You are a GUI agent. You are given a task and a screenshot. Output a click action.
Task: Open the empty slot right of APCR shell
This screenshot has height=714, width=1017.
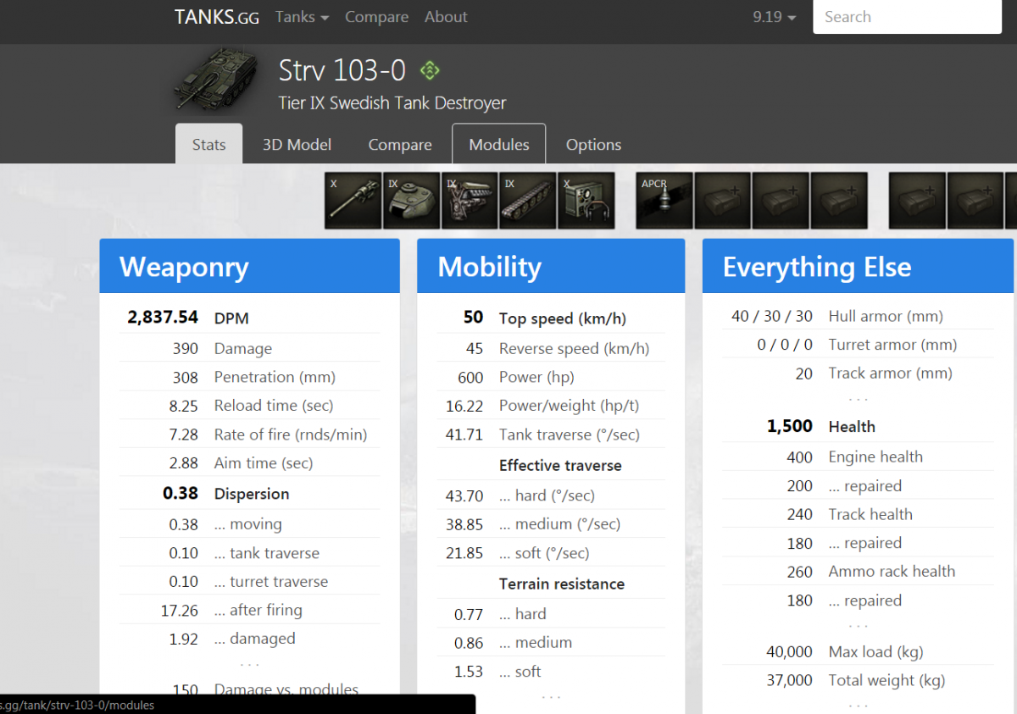[723, 201]
